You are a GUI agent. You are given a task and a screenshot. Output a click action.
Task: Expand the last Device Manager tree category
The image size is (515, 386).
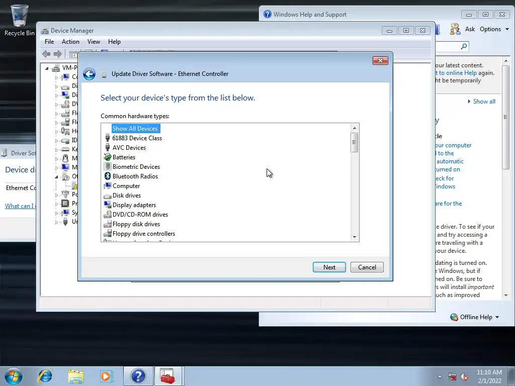point(56,222)
